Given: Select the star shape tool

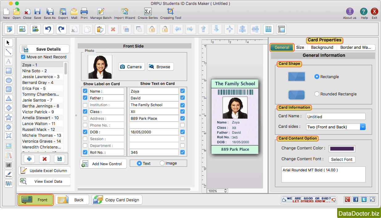Looking at the screenshot, I should [x=9, y=117].
